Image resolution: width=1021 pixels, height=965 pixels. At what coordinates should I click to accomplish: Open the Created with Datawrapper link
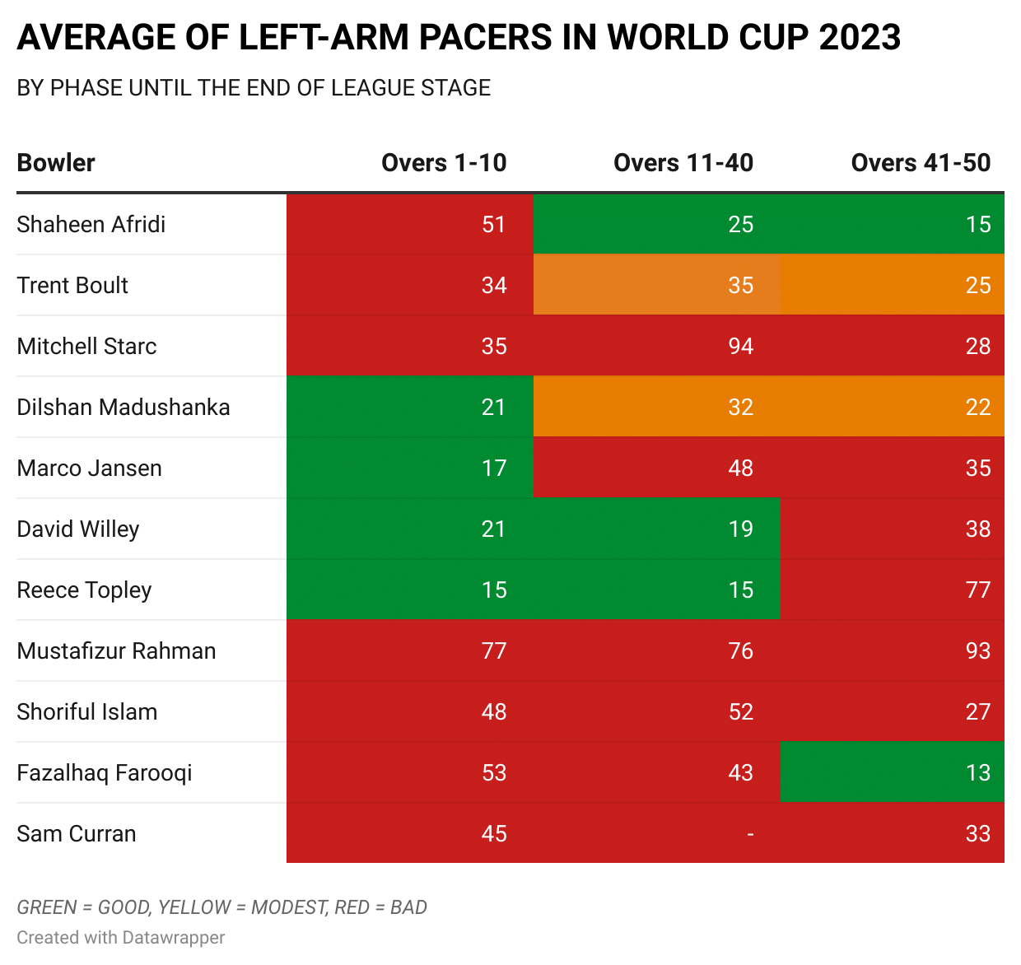(x=121, y=938)
